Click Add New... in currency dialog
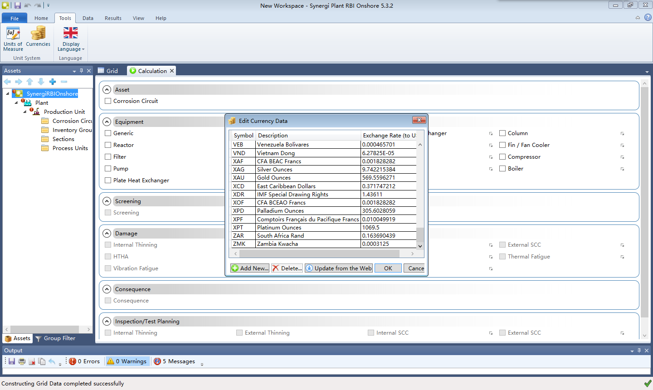This screenshot has width=653, height=390. pyautogui.click(x=250, y=268)
